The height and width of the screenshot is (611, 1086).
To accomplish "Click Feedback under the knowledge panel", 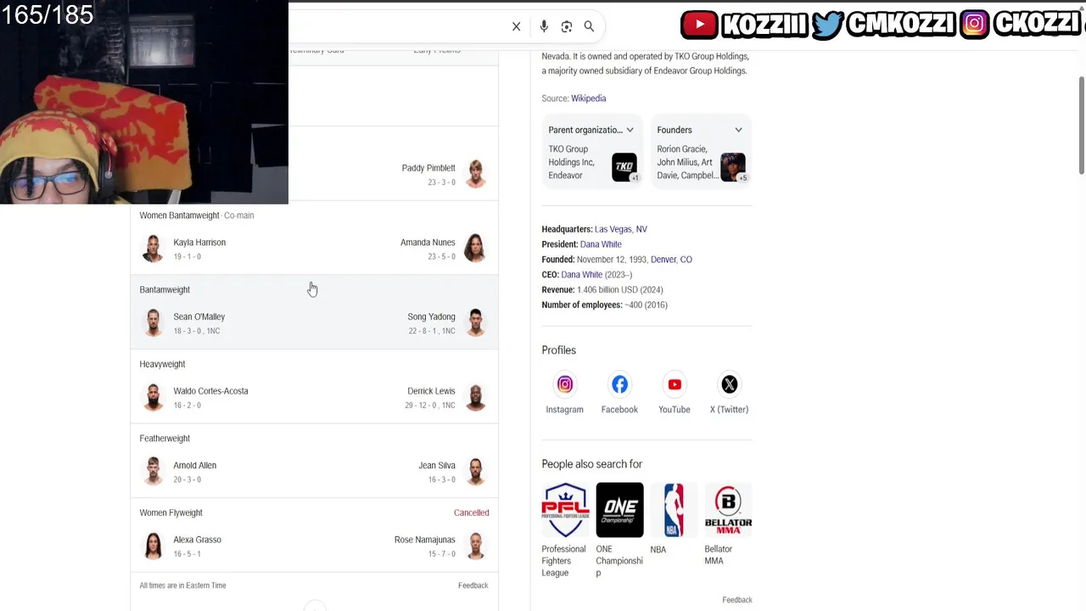I will [737, 600].
